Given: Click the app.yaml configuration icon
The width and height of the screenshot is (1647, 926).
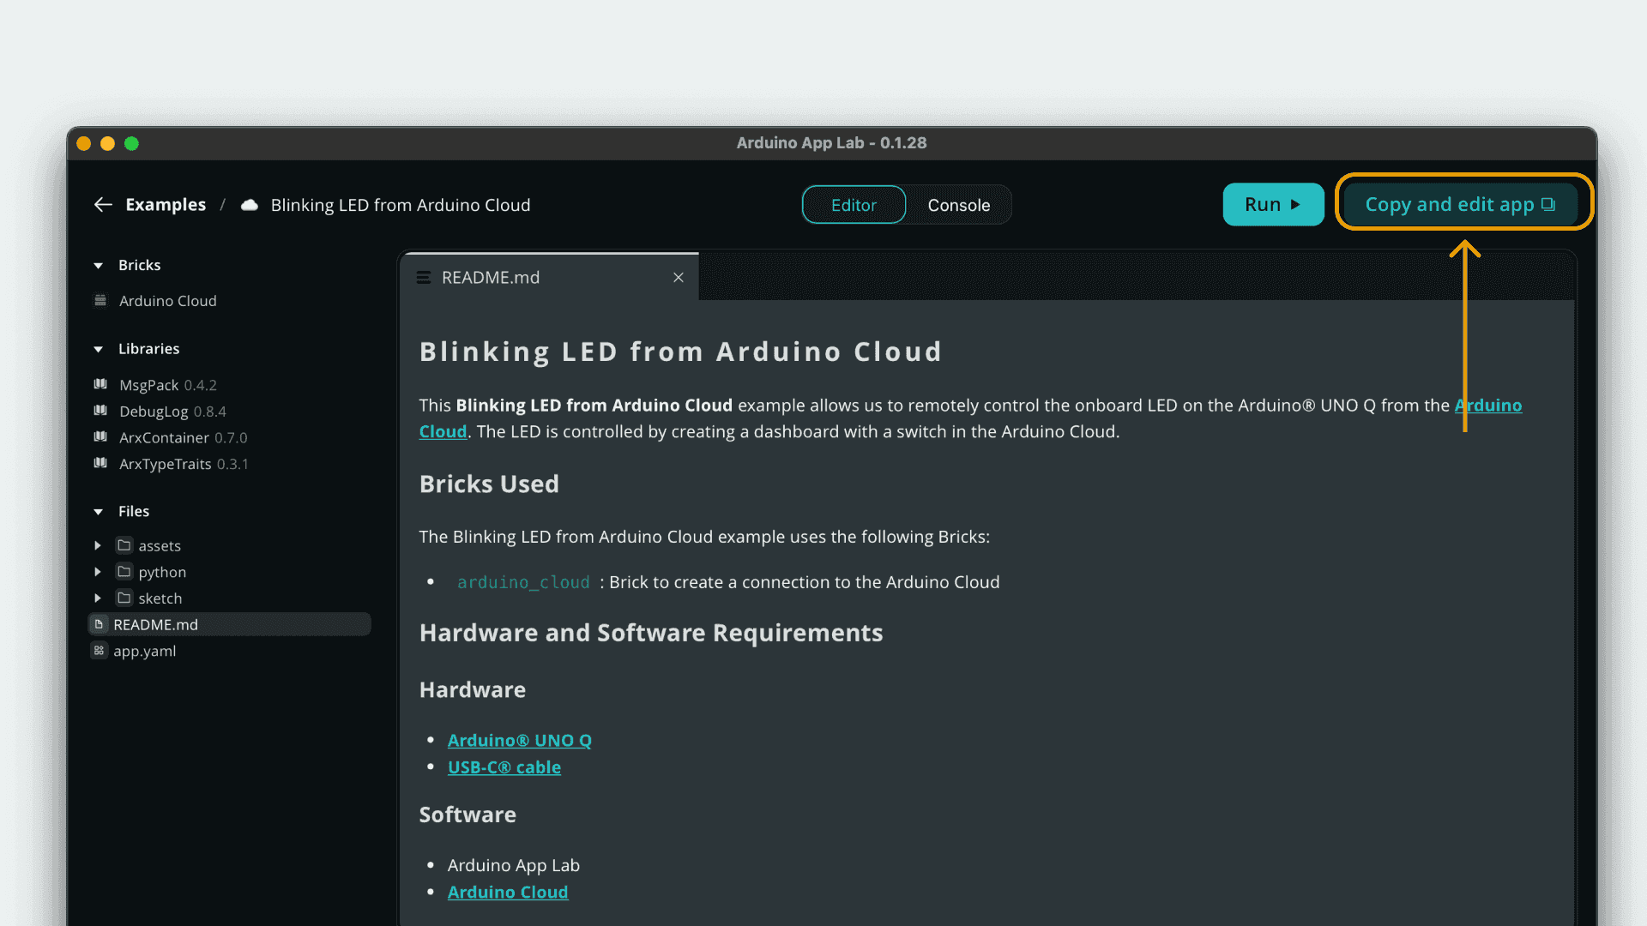Looking at the screenshot, I should point(100,651).
